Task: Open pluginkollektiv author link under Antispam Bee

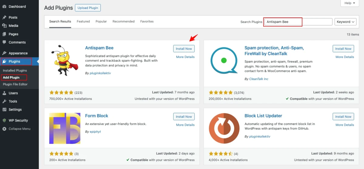Action: [x=100, y=73]
